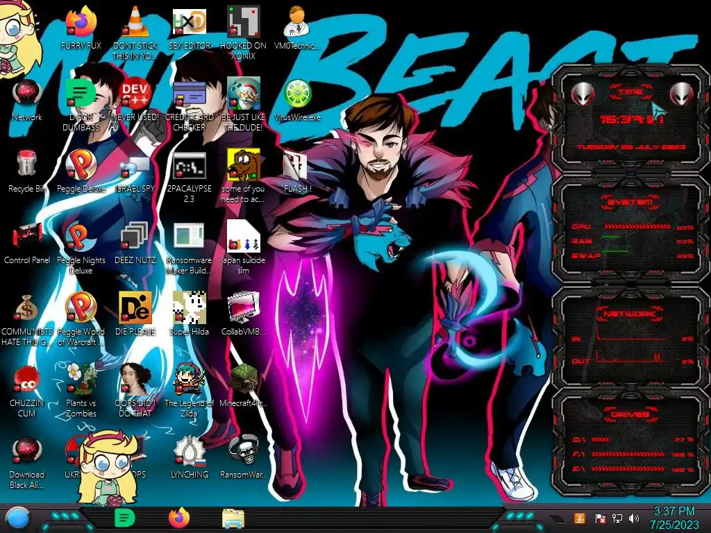Click the TIME widget header
Viewport: 711px width, 533px height.
630,92
